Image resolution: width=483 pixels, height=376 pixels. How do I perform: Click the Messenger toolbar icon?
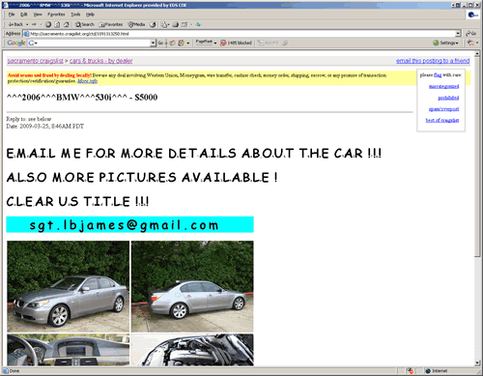[x=199, y=24]
